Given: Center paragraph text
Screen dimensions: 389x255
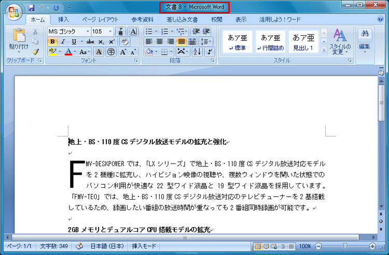Looking at the screenshot, I should click(160, 41).
